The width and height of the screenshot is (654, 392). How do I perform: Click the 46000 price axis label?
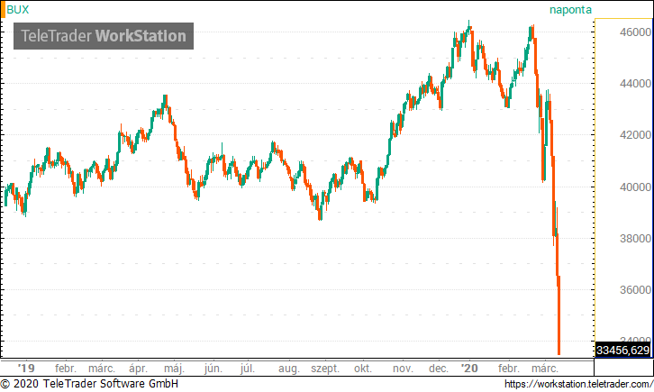coord(635,32)
